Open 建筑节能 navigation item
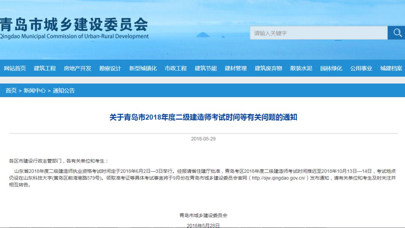Viewport: 405px width, 228px height. click(x=205, y=68)
